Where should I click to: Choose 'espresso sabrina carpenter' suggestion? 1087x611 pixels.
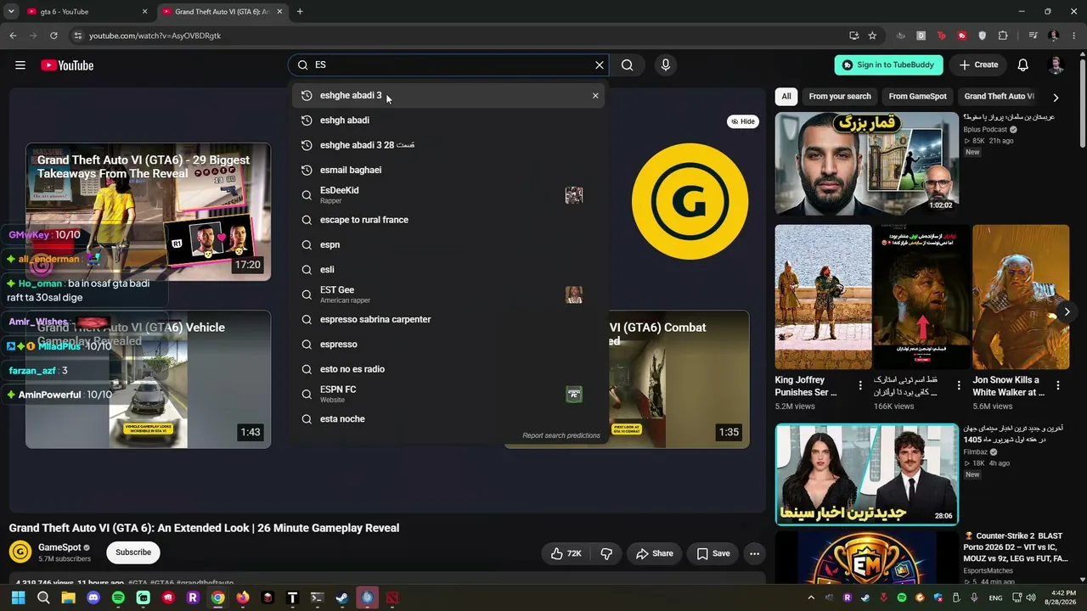[x=448, y=319]
